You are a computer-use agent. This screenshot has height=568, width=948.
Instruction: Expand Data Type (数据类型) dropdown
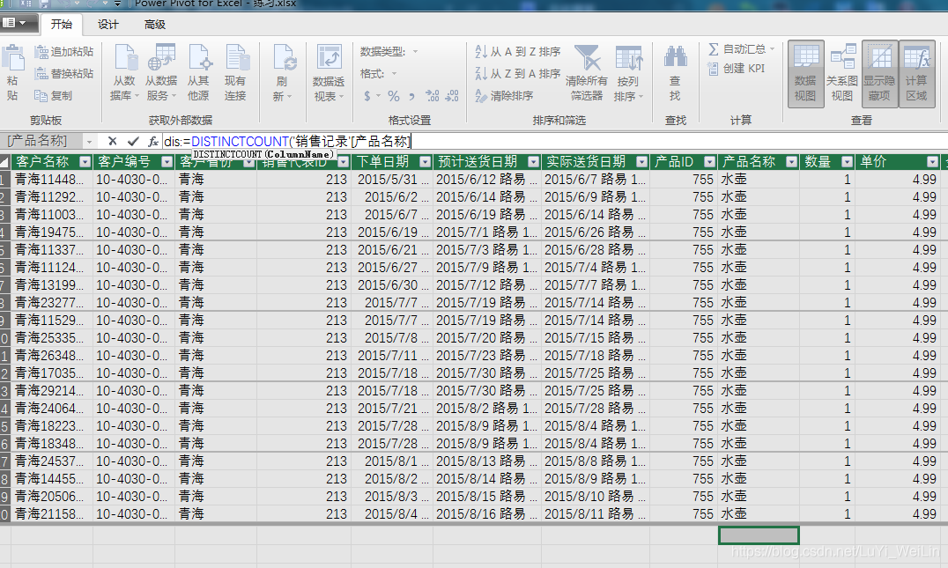coord(415,52)
